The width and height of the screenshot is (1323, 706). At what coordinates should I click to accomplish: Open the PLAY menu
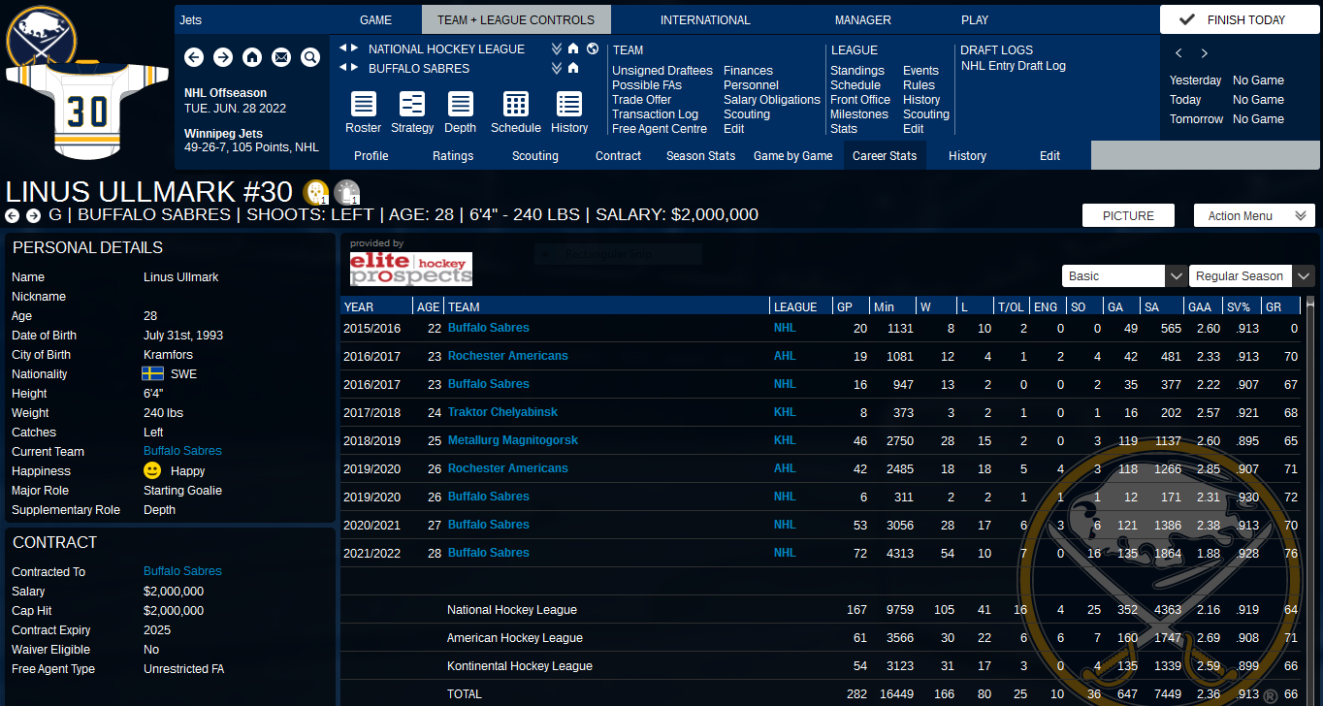click(975, 19)
